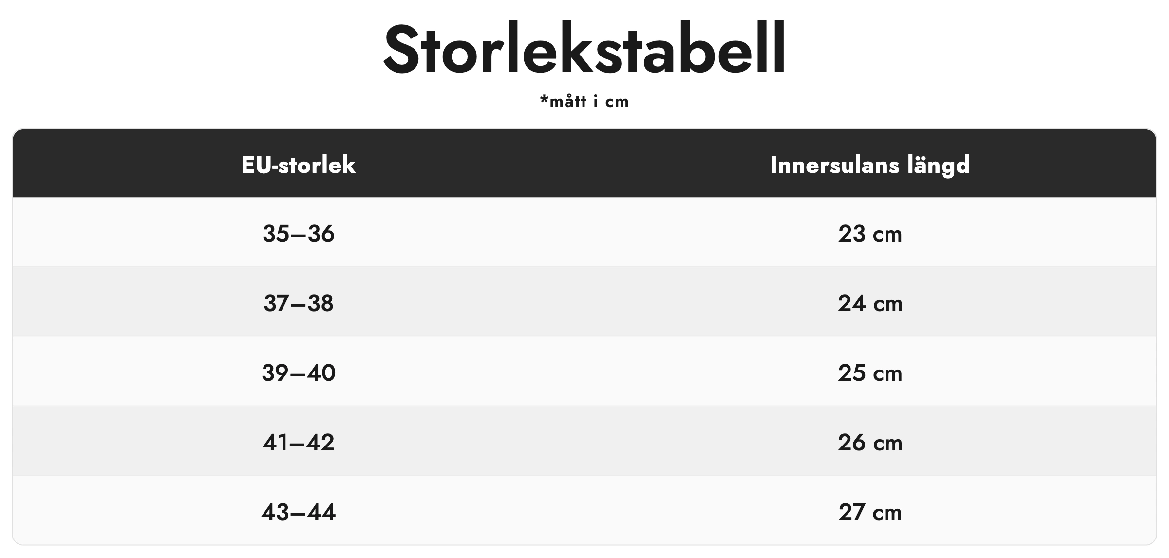Click the 35–36 size cell
Screen dimensions: 1169x558
point(298,233)
